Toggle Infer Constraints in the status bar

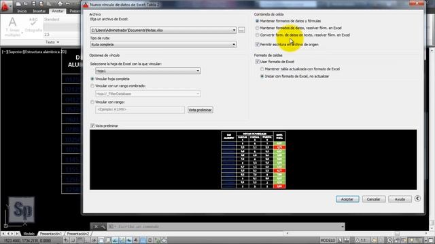click(66, 240)
